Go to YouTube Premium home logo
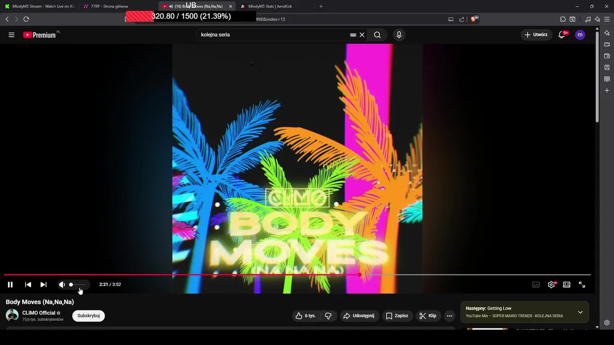The image size is (614, 345). pos(40,34)
